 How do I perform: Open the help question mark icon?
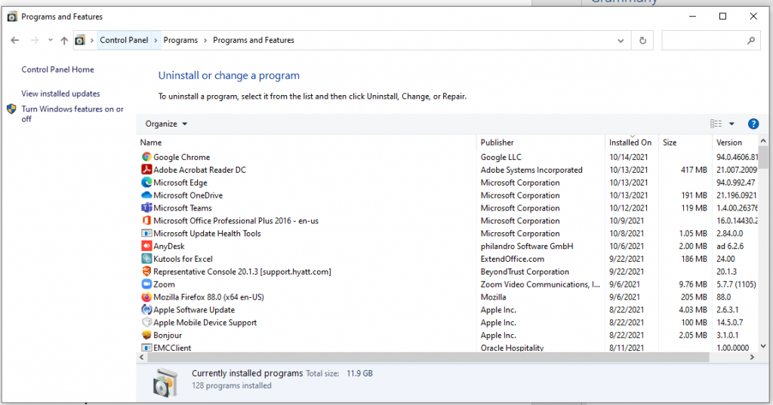753,124
